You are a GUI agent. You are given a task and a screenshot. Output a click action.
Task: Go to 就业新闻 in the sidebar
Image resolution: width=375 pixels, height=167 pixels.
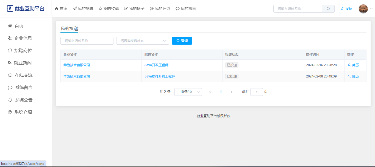[x=23, y=63]
